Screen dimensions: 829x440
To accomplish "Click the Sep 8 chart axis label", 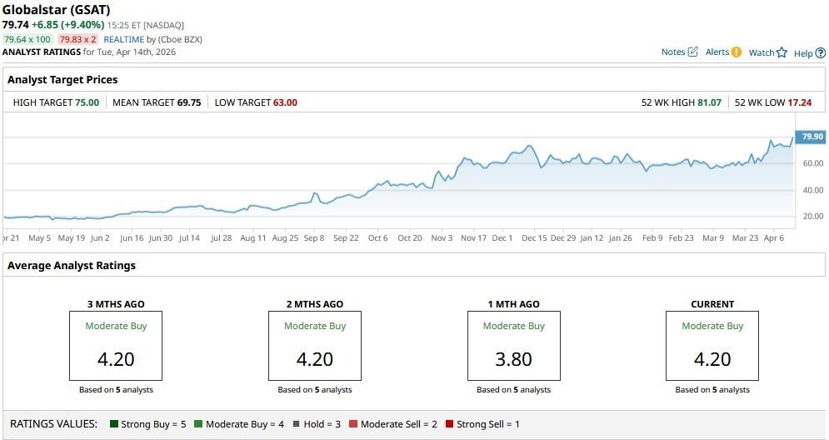I will click(314, 238).
